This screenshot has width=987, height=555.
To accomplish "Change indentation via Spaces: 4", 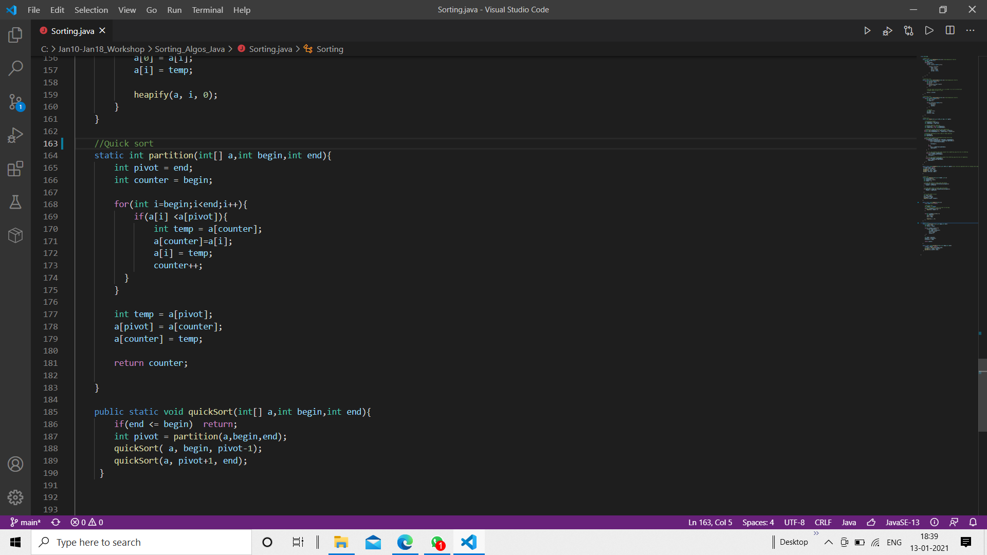I will [758, 522].
